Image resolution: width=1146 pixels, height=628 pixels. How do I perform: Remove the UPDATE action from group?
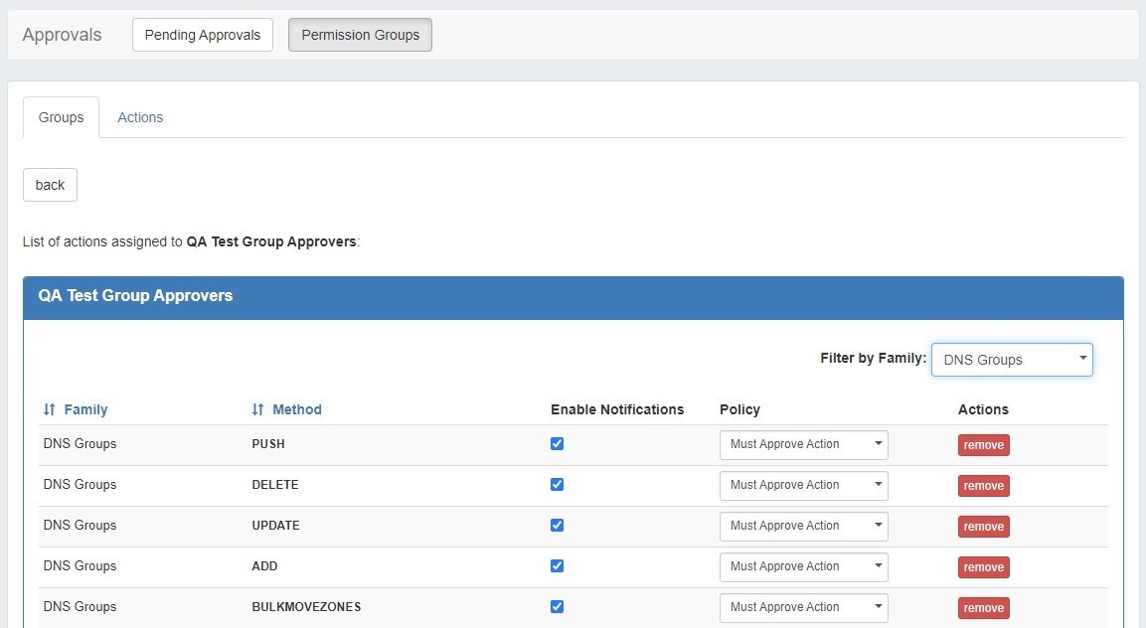pos(983,527)
